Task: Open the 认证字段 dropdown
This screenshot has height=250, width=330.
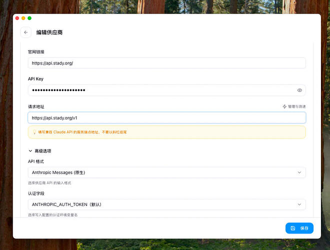Action: pyautogui.click(x=166, y=204)
